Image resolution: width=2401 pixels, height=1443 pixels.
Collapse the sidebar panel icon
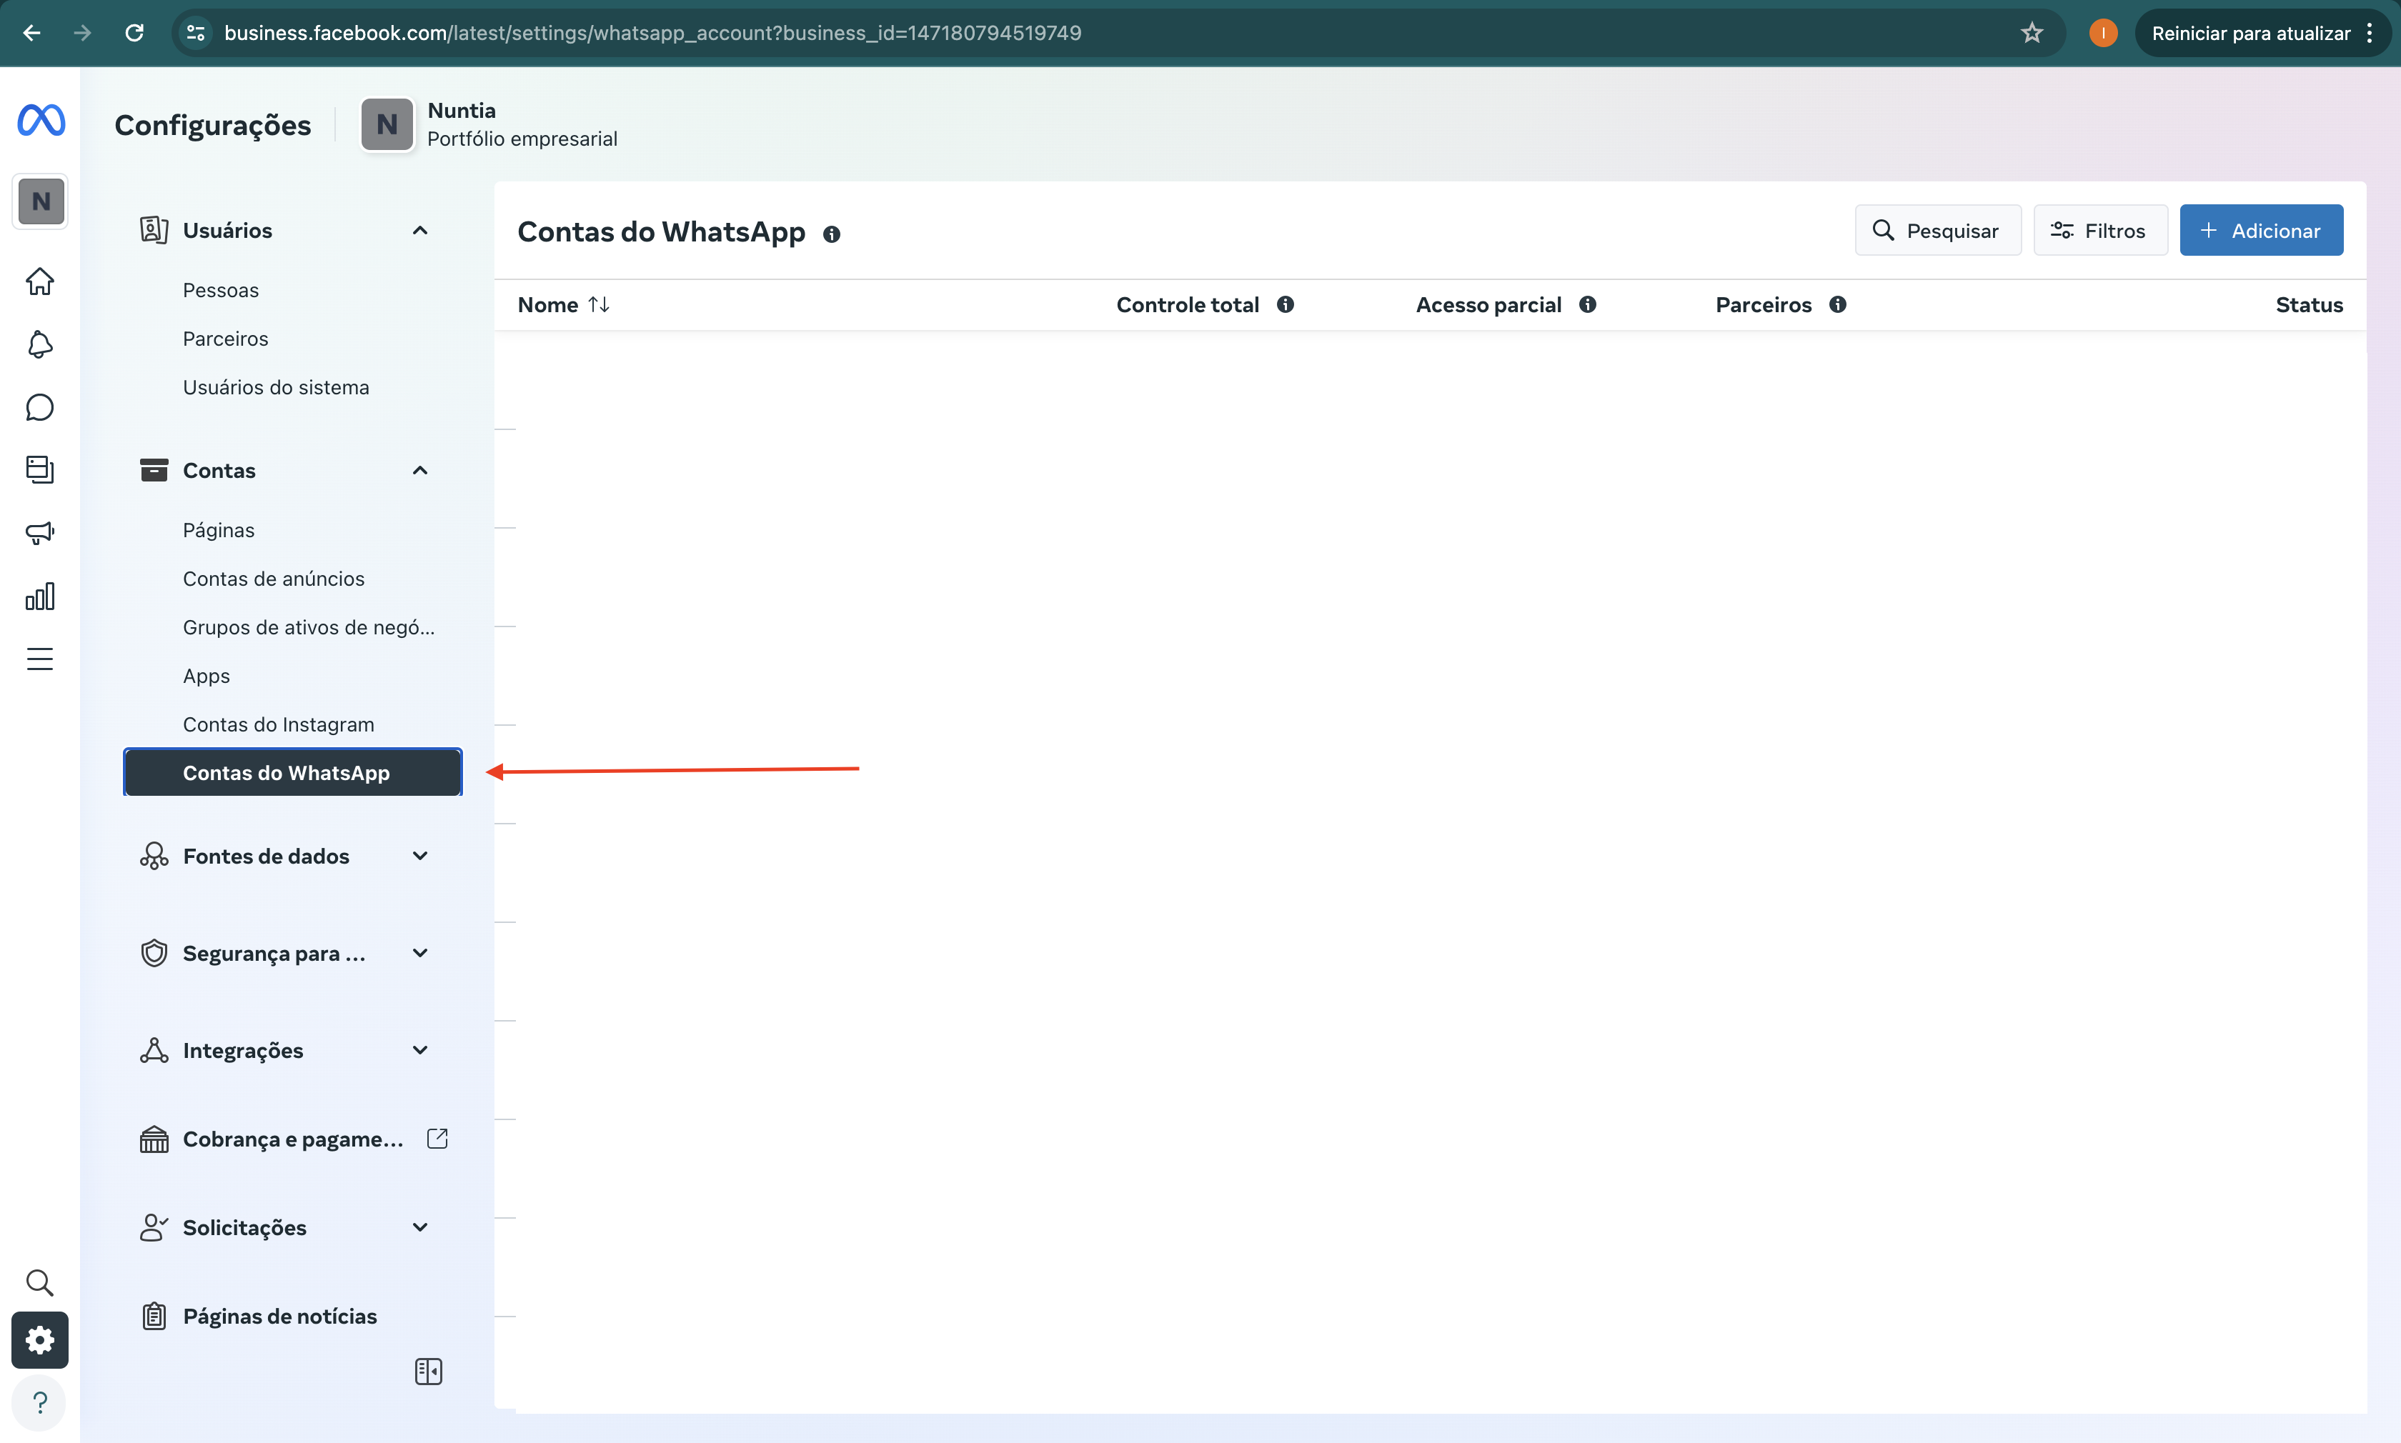(x=429, y=1371)
